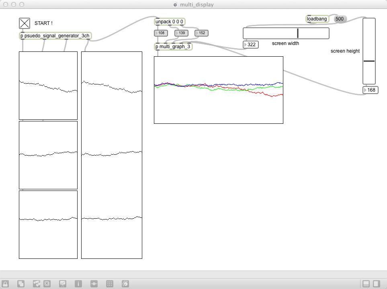387x289 pixels.
Task: Show the bottom sidebar panel icon
Action: pyautogui.click(x=366, y=284)
